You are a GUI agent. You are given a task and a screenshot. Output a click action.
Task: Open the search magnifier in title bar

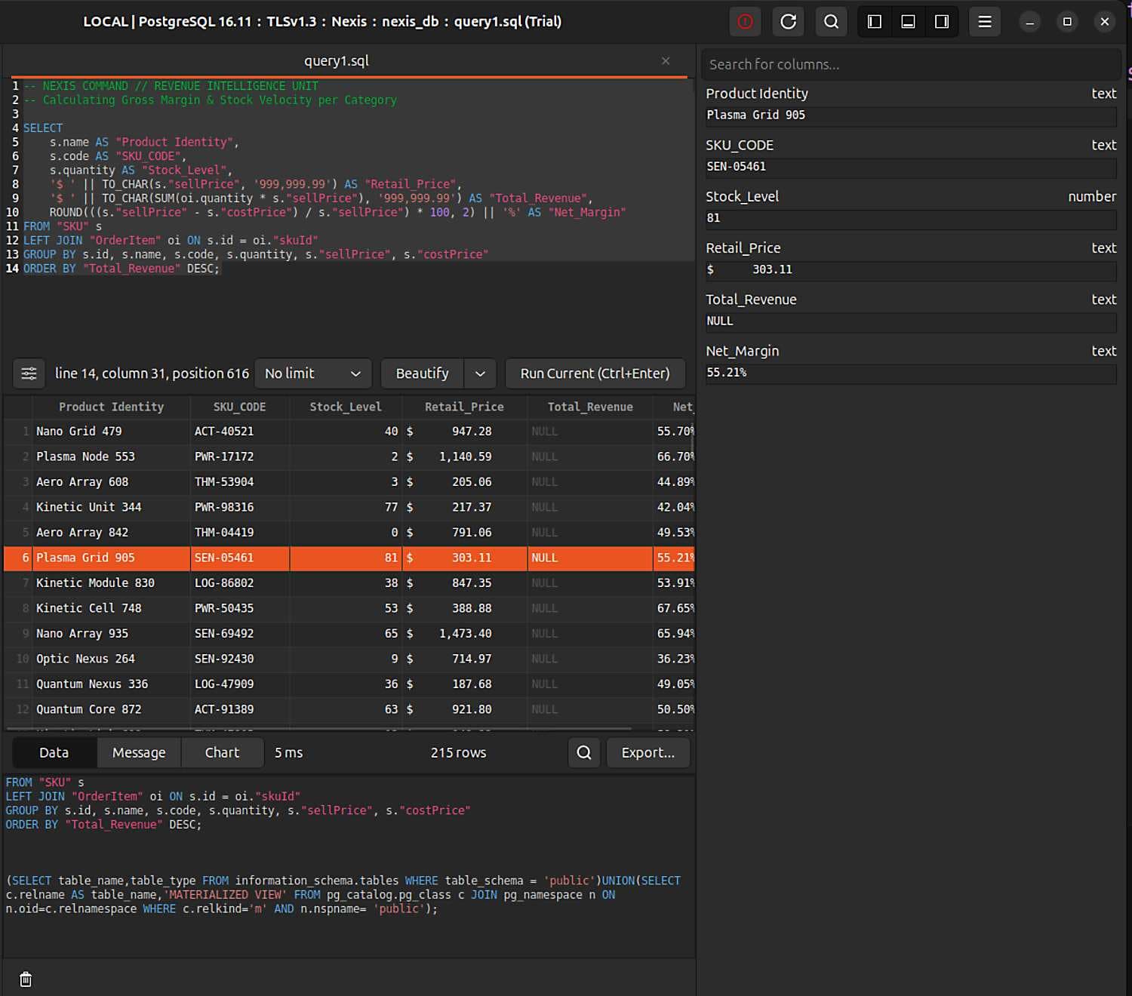click(x=831, y=22)
